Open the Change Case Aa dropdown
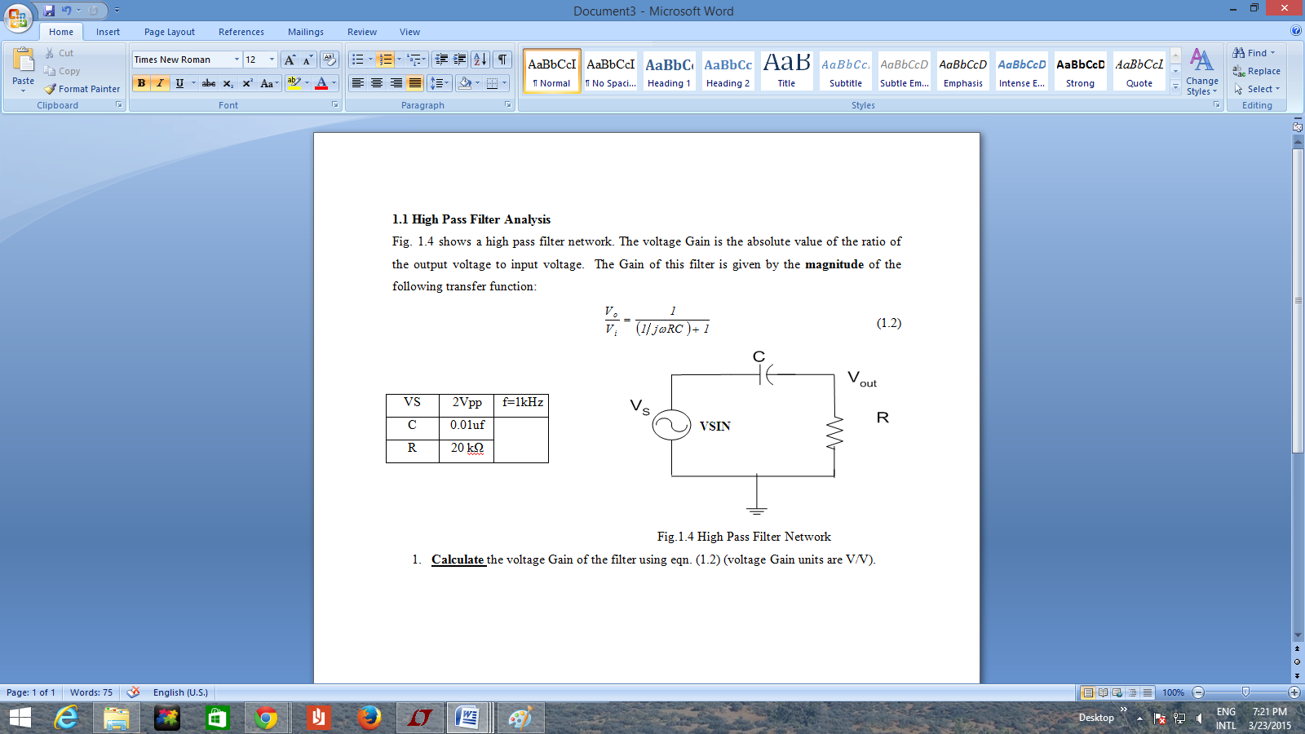 click(269, 83)
